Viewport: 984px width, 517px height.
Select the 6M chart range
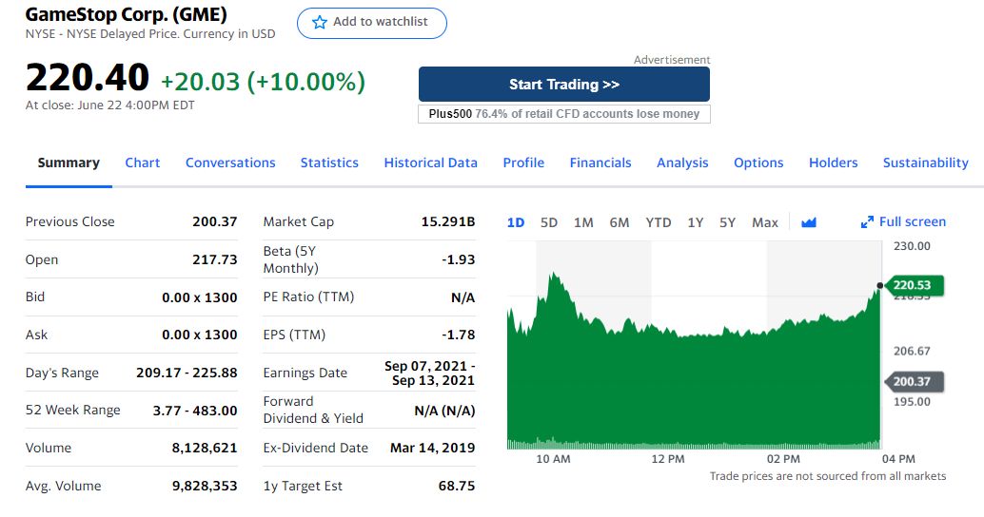pyautogui.click(x=620, y=222)
